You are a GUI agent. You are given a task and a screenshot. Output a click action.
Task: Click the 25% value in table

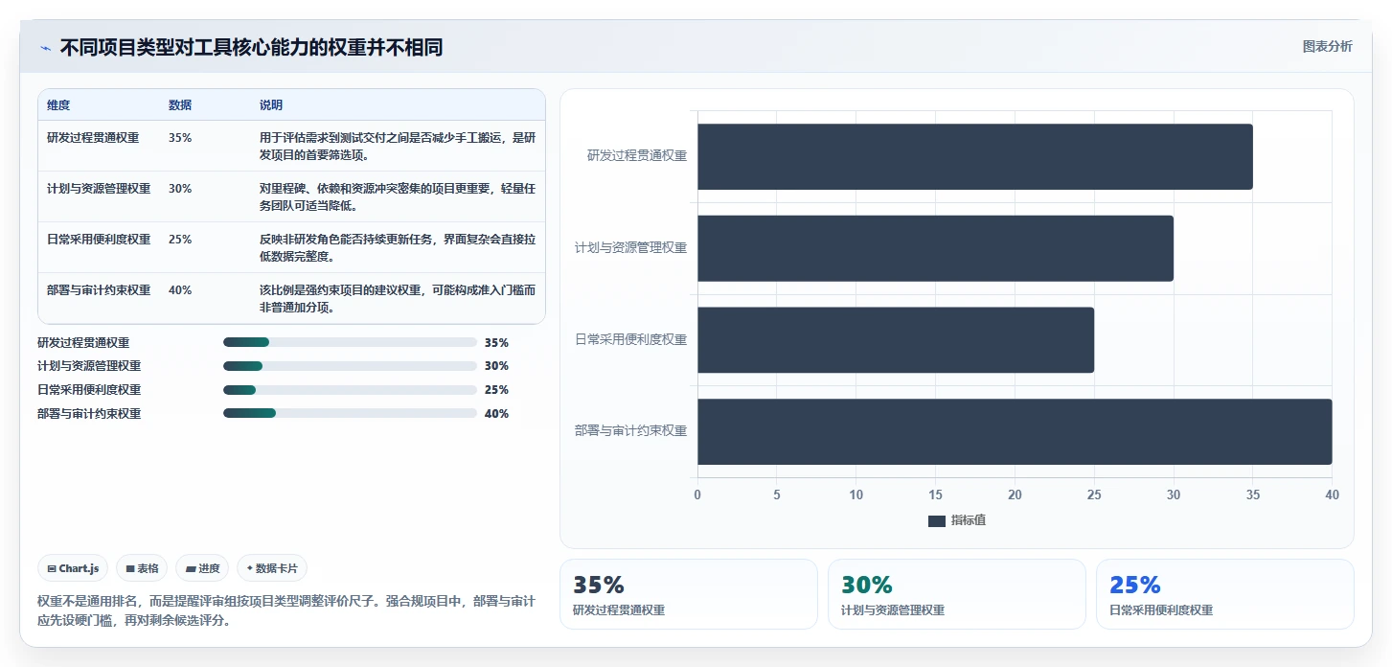click(180, 240)
